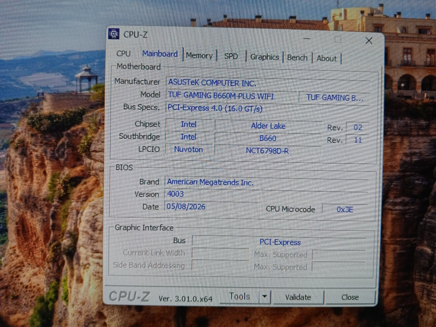Click the BIOS date 05/08/2026 field
This screenshot has width=436, height=327.
(x=211, y=207)
